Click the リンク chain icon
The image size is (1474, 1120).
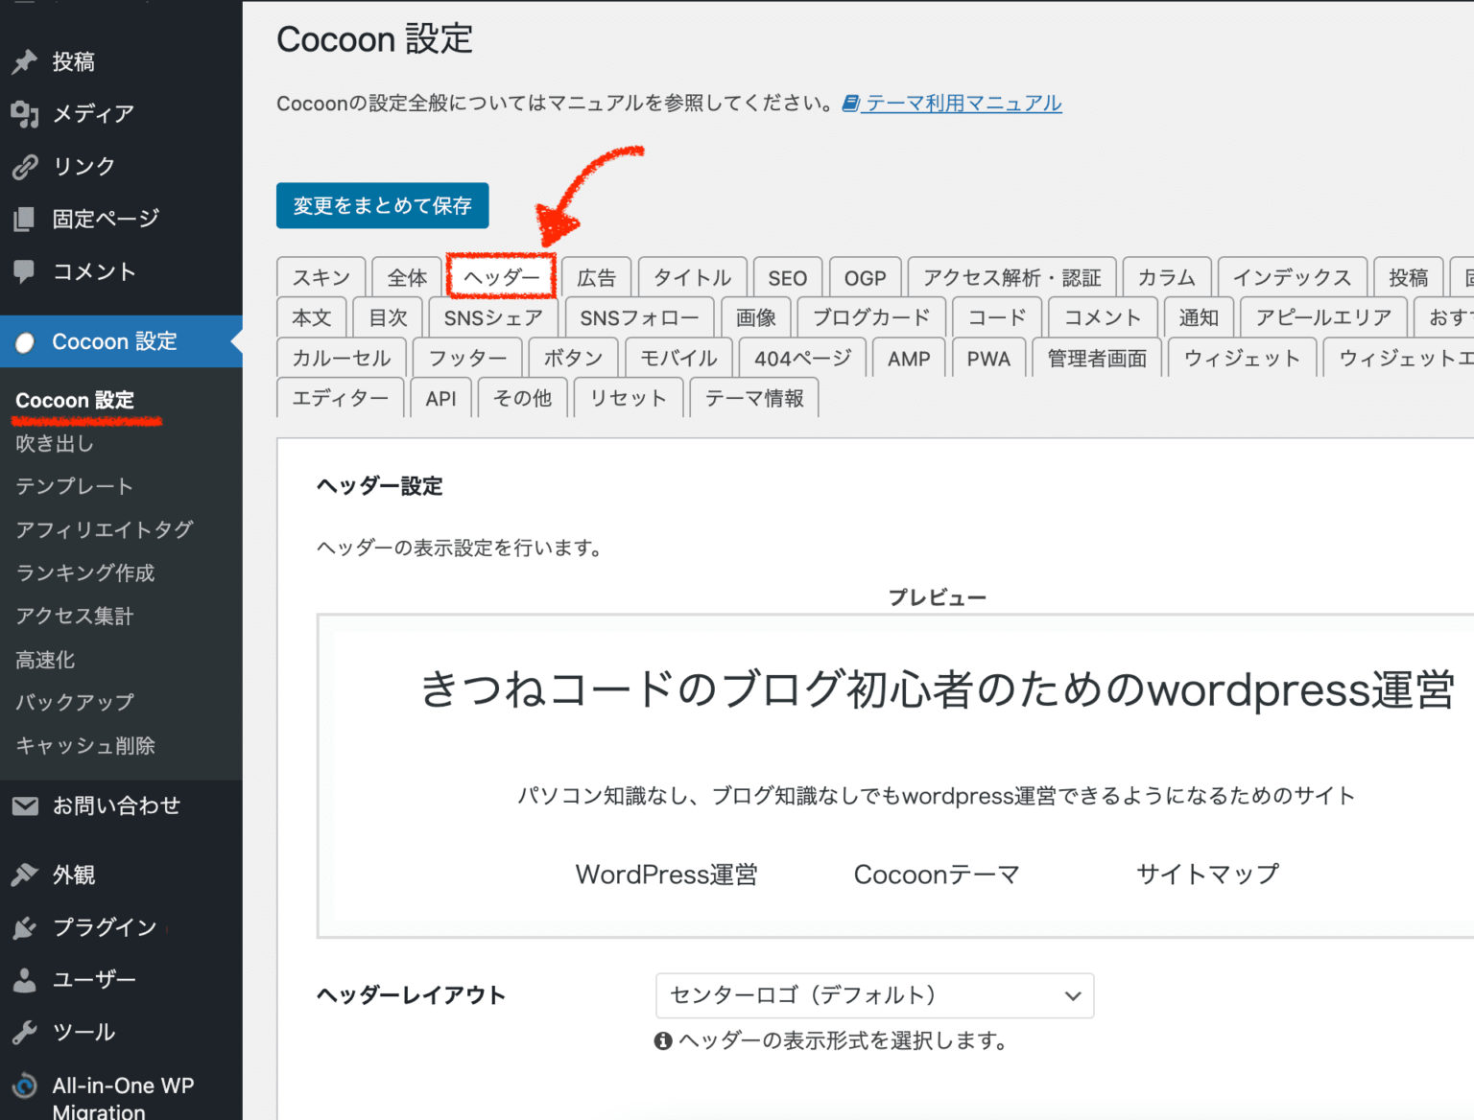24,166
